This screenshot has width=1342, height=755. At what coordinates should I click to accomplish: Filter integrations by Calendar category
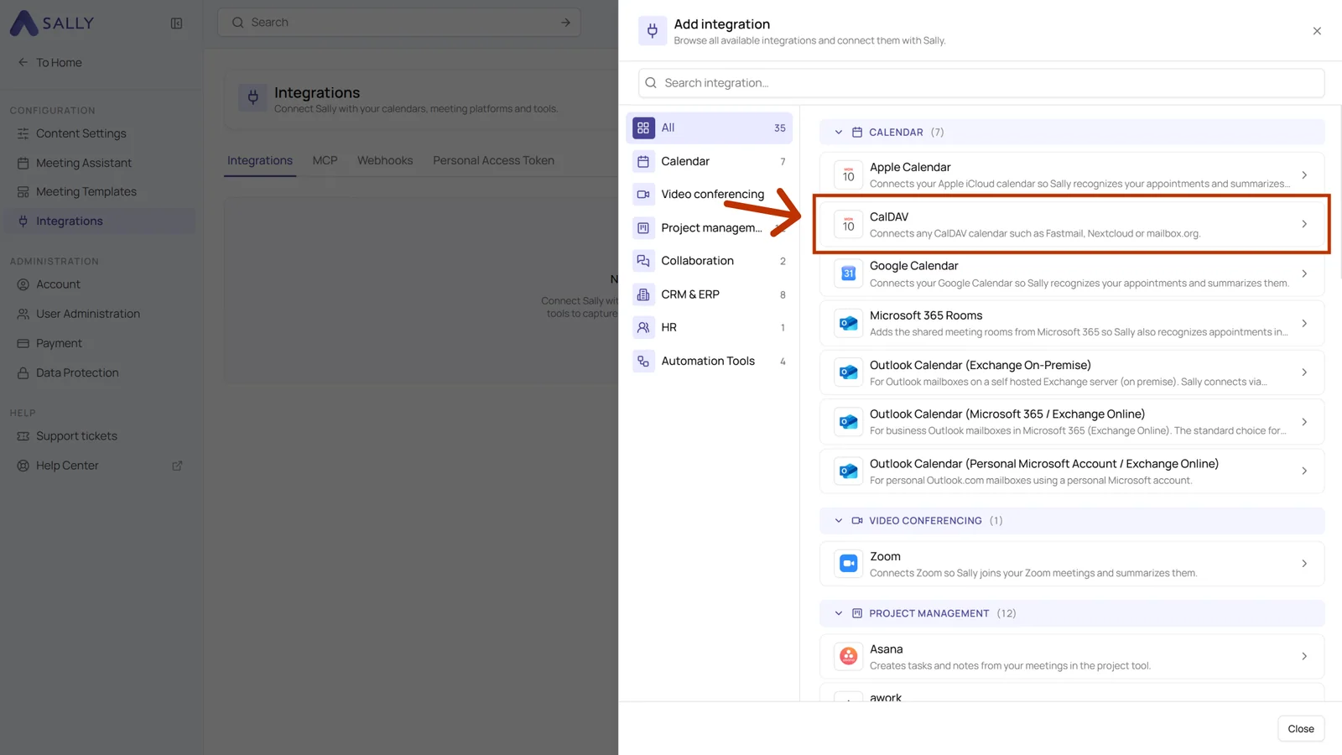tap(710, 161)
